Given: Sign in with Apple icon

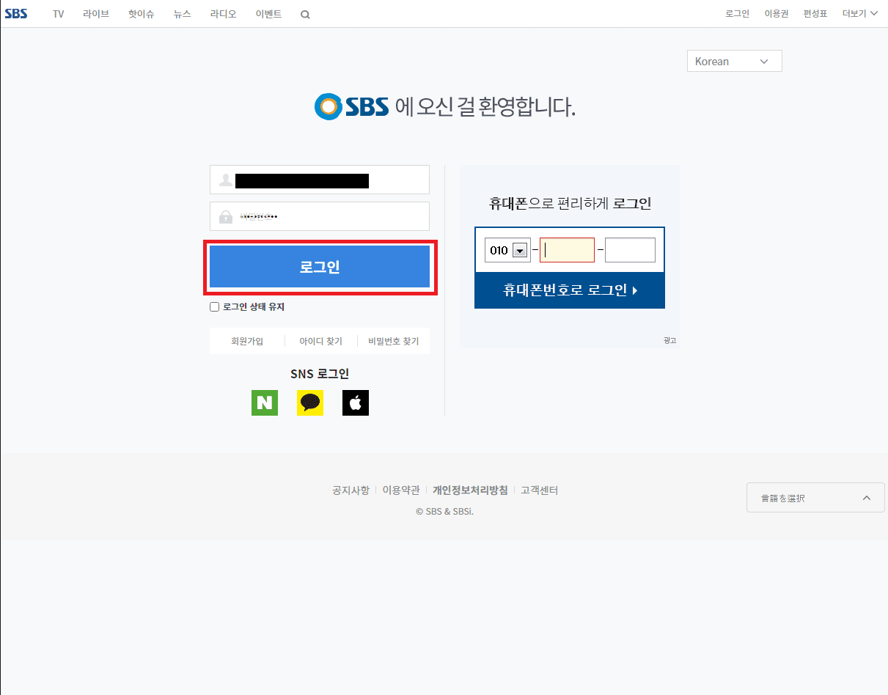Looking at the screenshot, I should pos(356,402).
